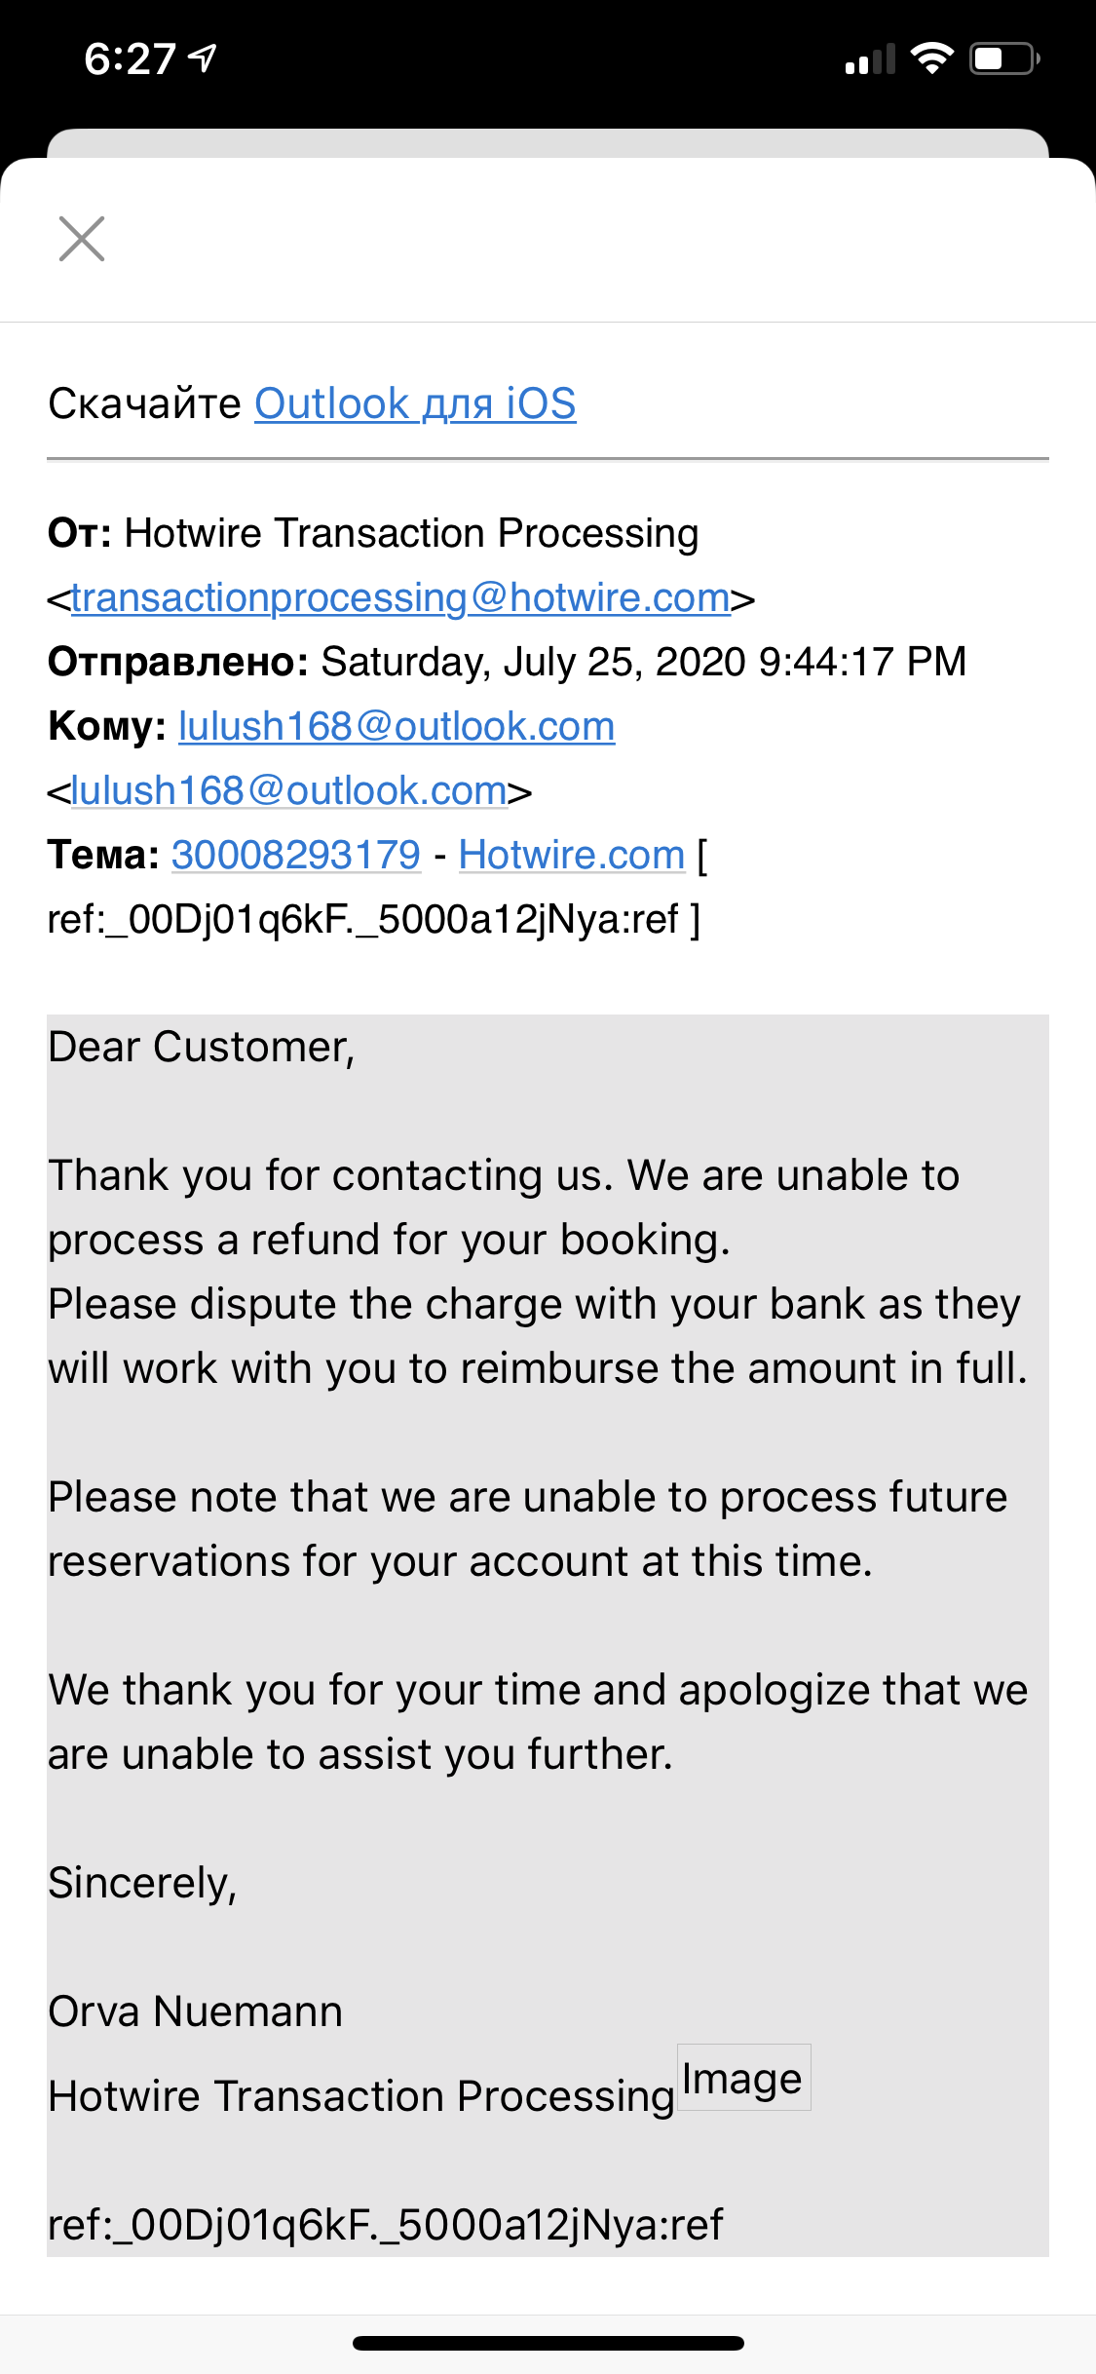Screen dimensions: 1096x2374
Task: Tap the Wi-Fi status icon
Action: pyautogui.click(x=931, y=59)
